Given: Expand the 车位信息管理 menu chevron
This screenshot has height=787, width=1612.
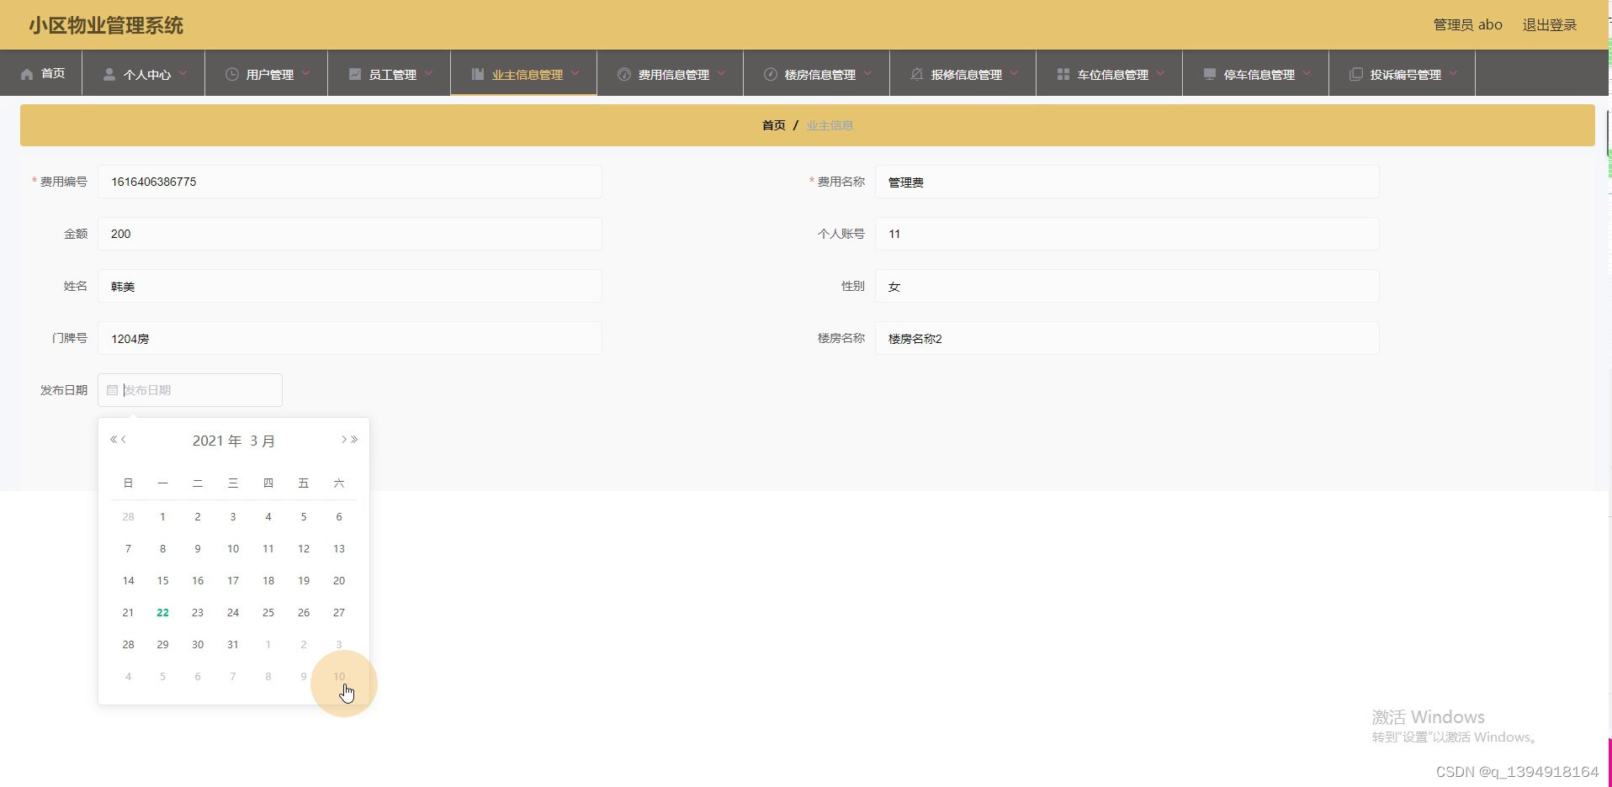Looking at the screenshot, I should pyautogui.click(x=1160, y=74).
